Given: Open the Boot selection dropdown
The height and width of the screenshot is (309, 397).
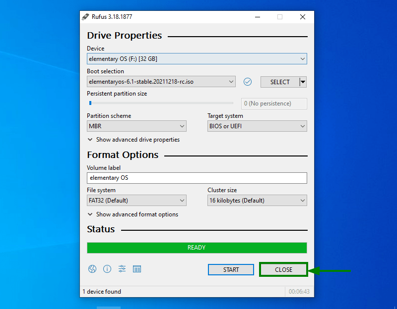Looking at the screenshot, I should point(231,82).
